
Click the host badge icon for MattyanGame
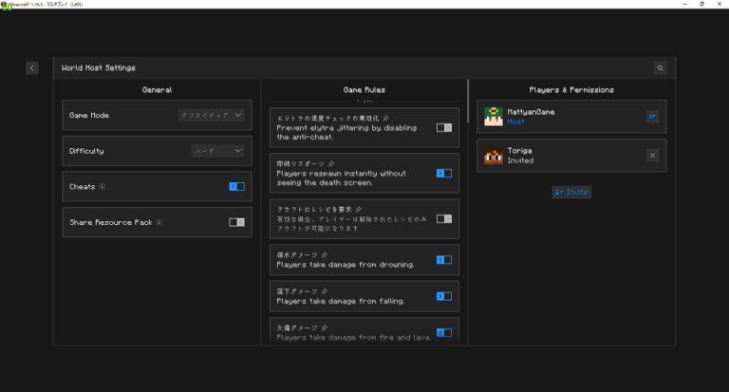(x=652, y=117)
